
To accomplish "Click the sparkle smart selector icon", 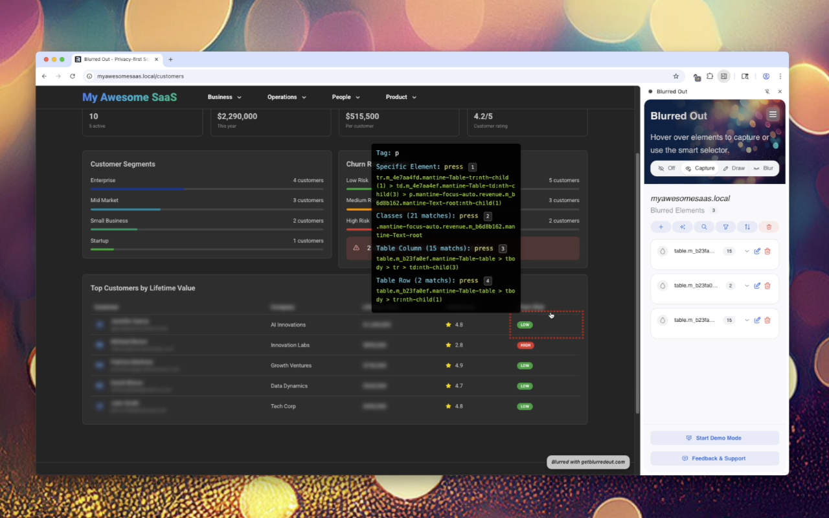I will click(x=682, y=227).
